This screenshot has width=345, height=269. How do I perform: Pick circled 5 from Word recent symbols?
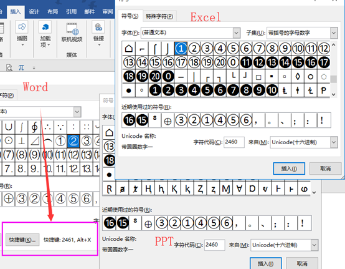[x=73, y=198]
